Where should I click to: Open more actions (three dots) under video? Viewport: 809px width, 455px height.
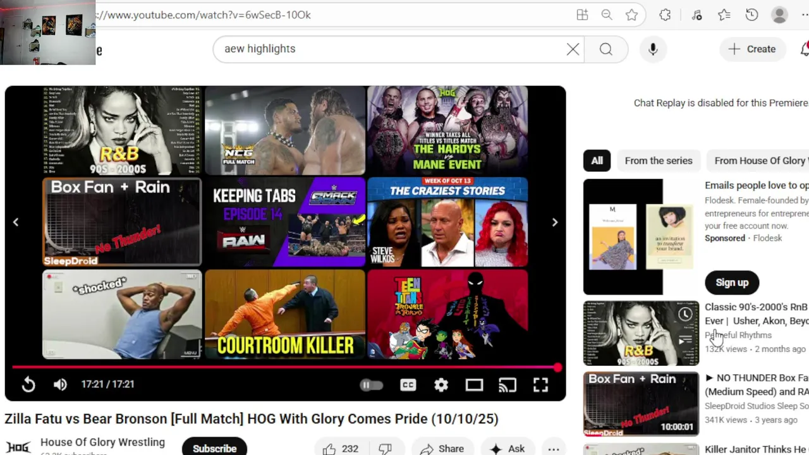click(x=554, y=448)
